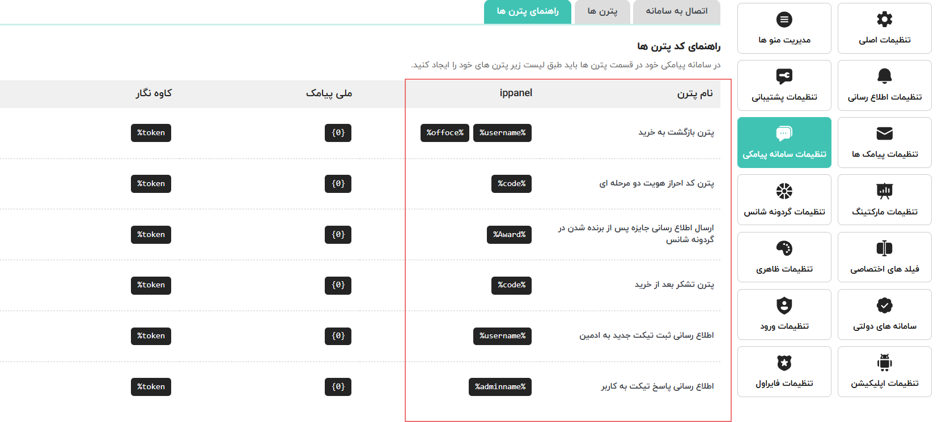Image resolution: width=942 pixels, height=422 pixels.
Task: Click %code% tag in پترن تشکر بعد از خرید row
Action: pos(511,285)
